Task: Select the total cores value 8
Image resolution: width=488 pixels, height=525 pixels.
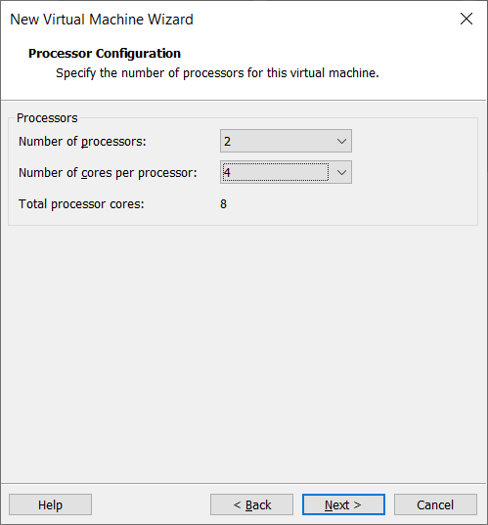Action: pyautogui.click(x=223, y=204)
